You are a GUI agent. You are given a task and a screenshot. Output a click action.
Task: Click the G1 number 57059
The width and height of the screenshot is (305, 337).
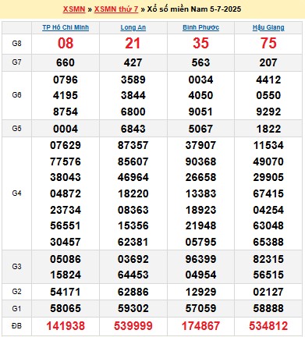click(200, 308)
